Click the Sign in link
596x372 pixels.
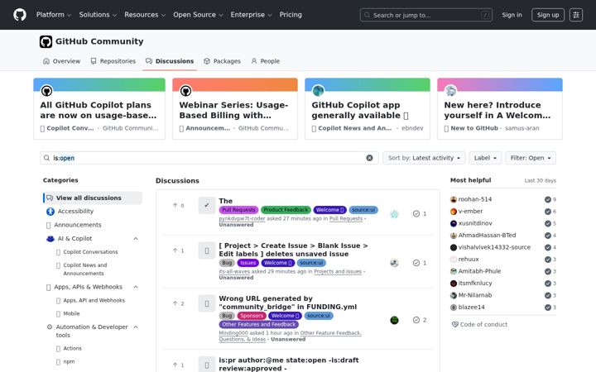point(512,15)
